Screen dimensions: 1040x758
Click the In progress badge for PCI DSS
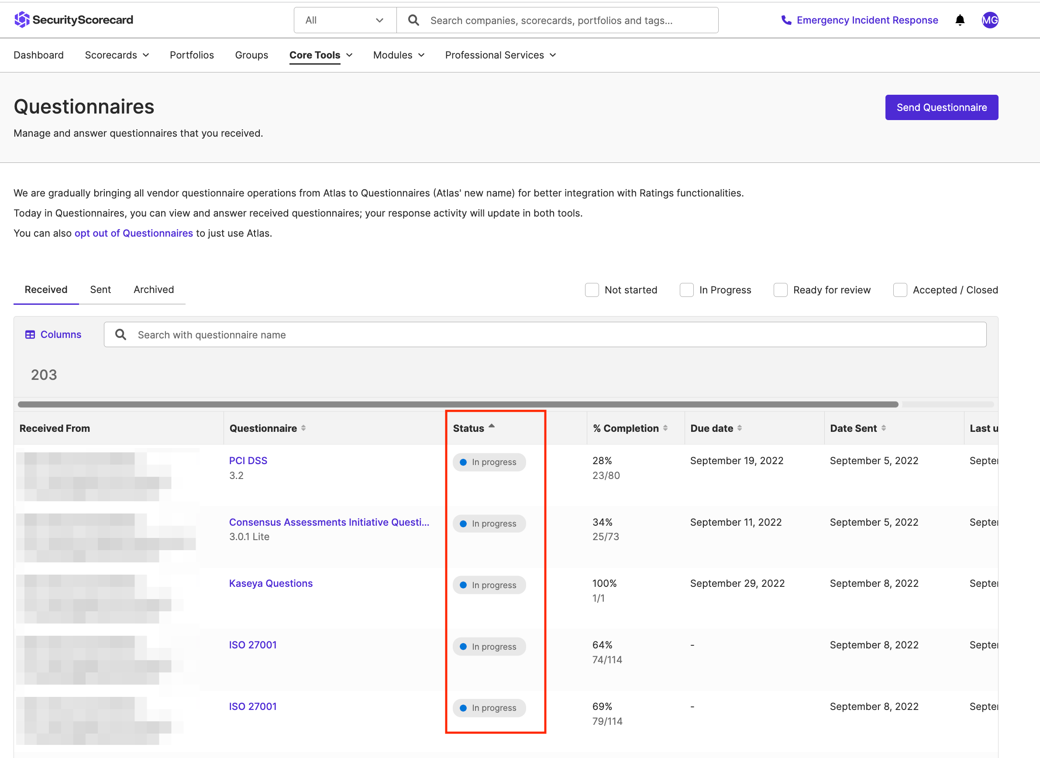point(489,462)
